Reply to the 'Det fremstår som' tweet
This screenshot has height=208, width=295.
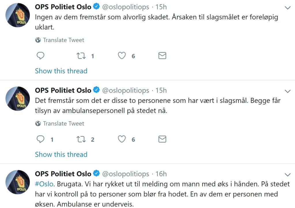[x=41, y=139]
